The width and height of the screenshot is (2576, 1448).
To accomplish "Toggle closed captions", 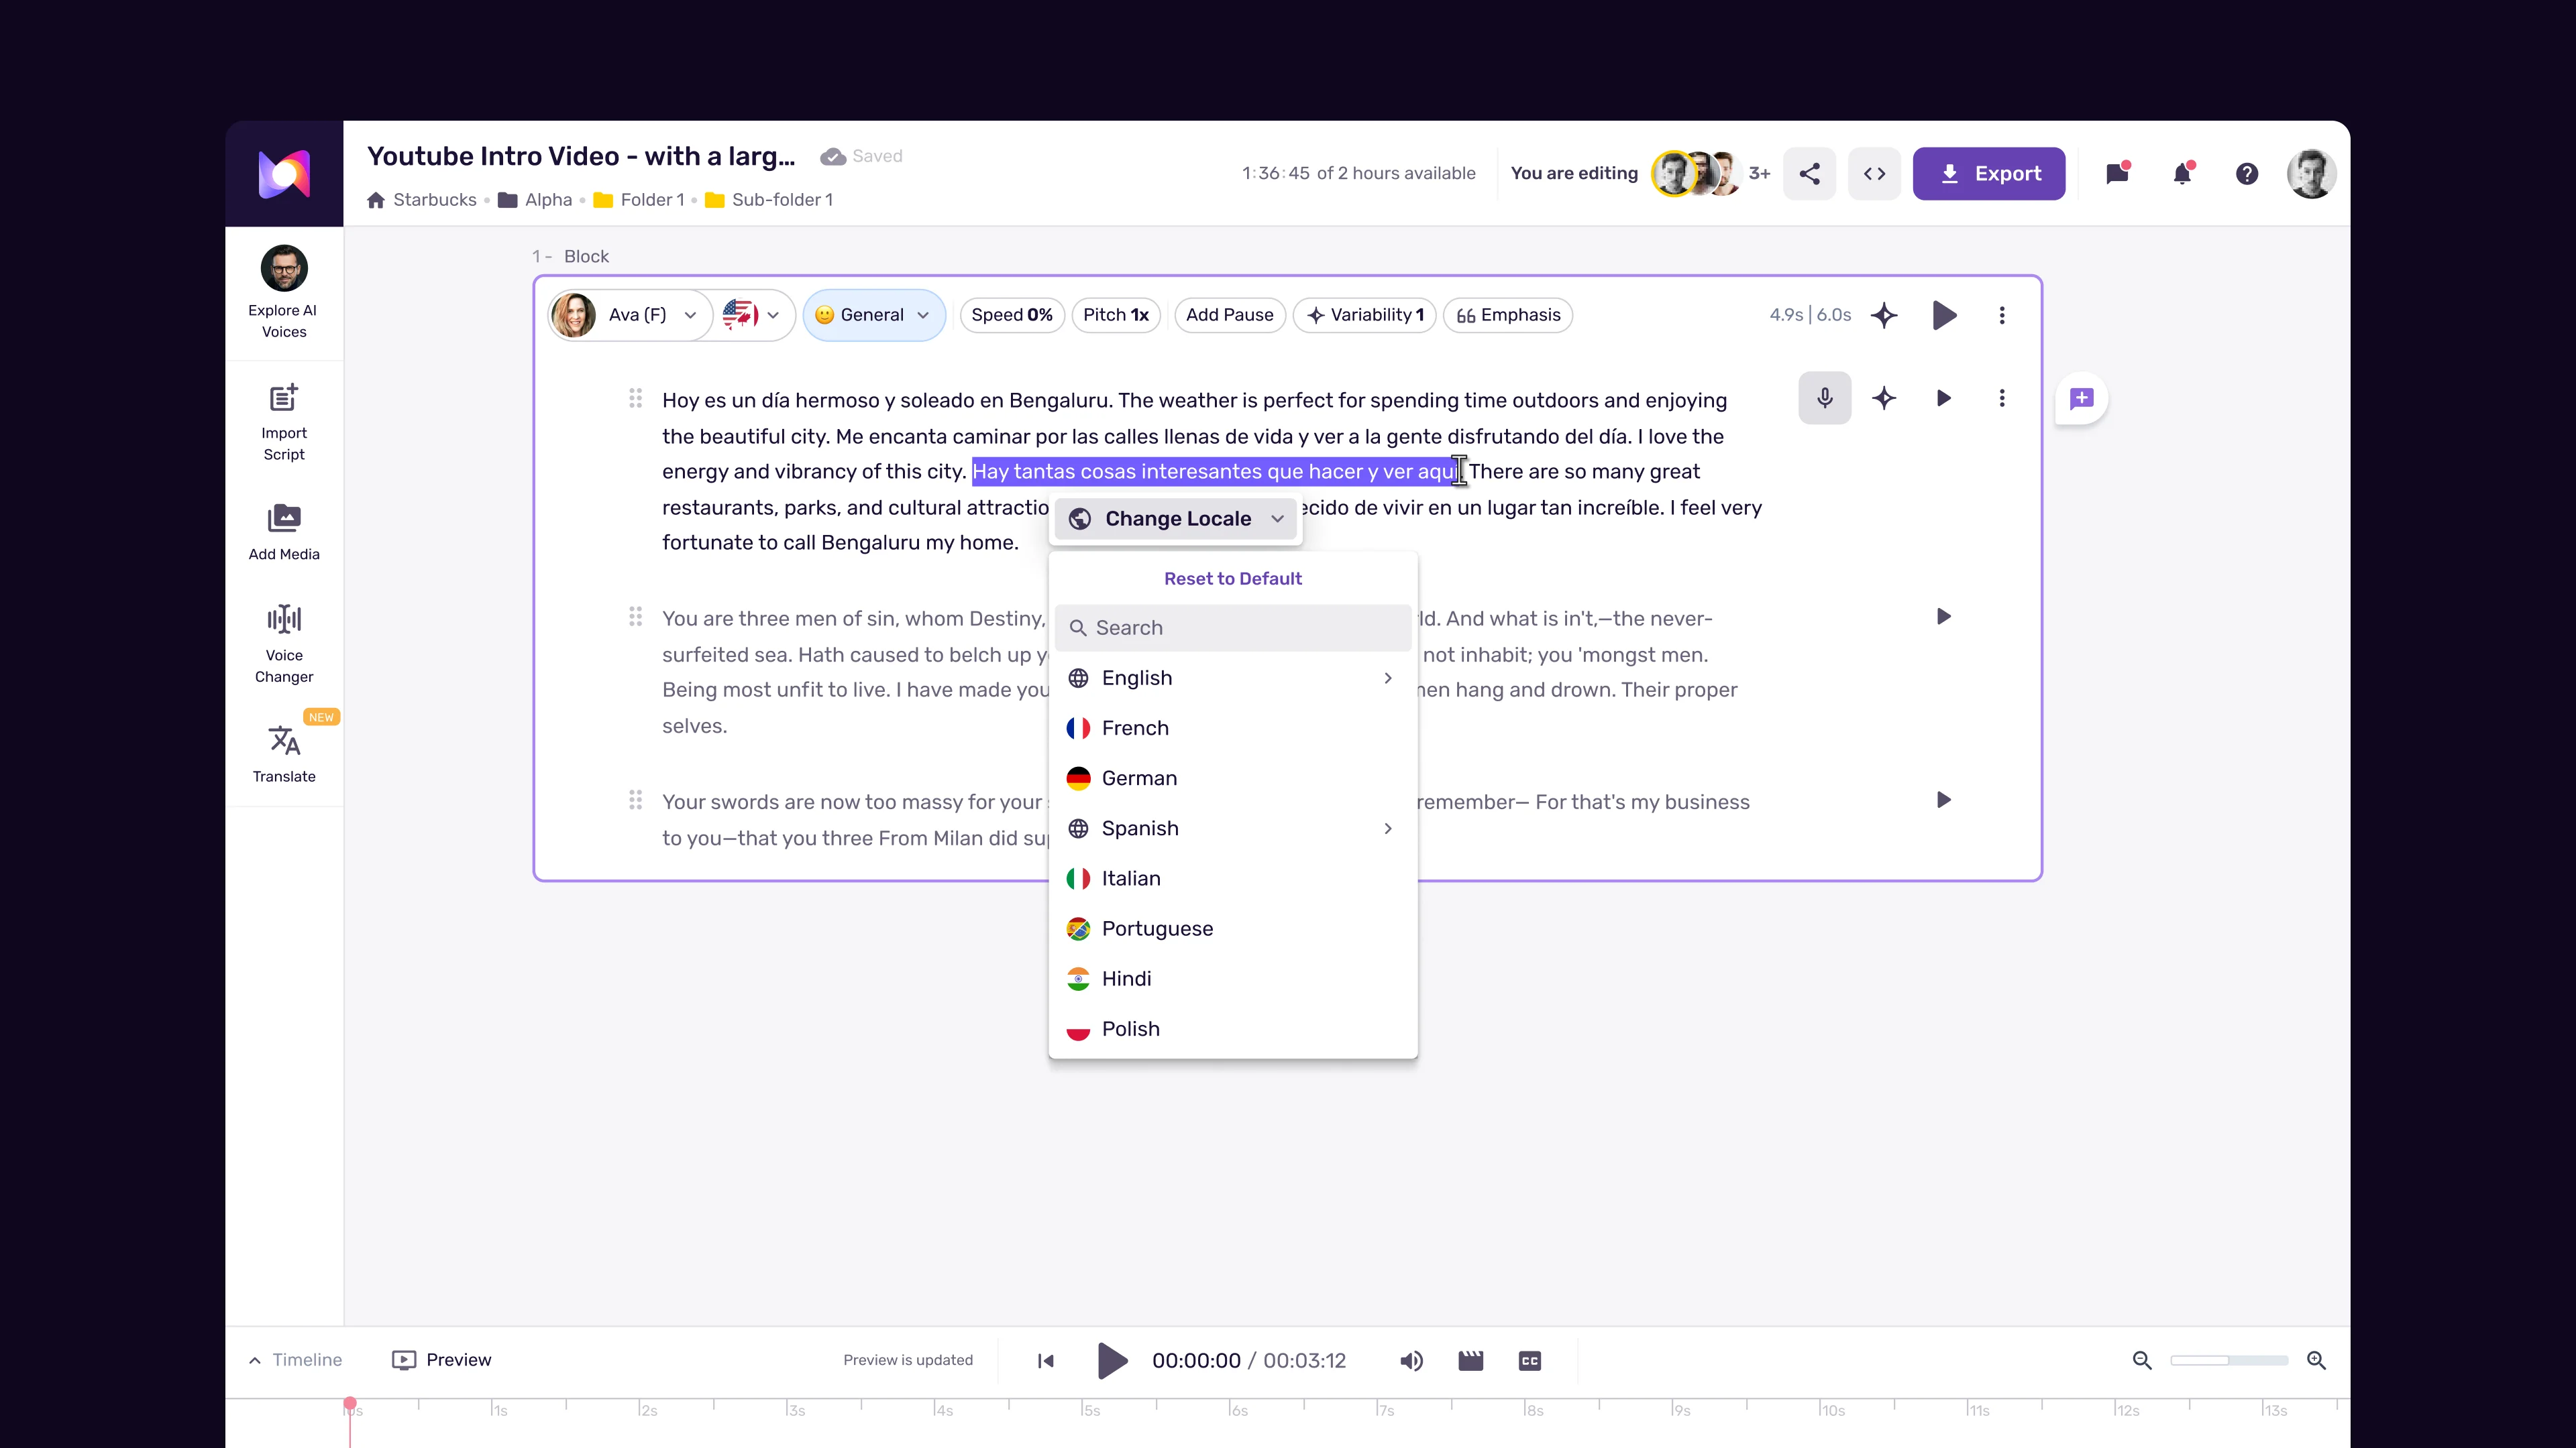I will click(1530, 1361).
